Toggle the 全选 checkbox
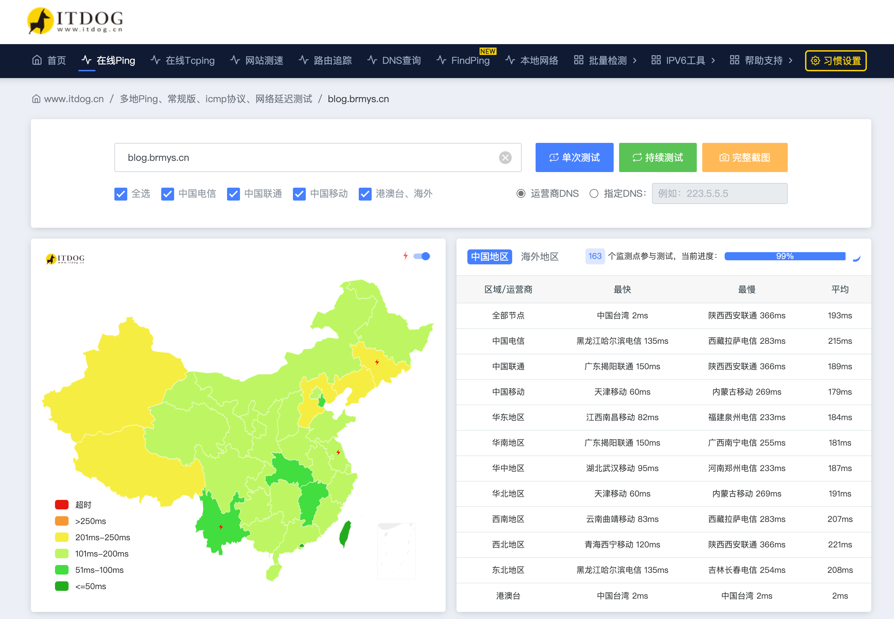The height and width of the screenshot is (619, 894). point(120,194)
